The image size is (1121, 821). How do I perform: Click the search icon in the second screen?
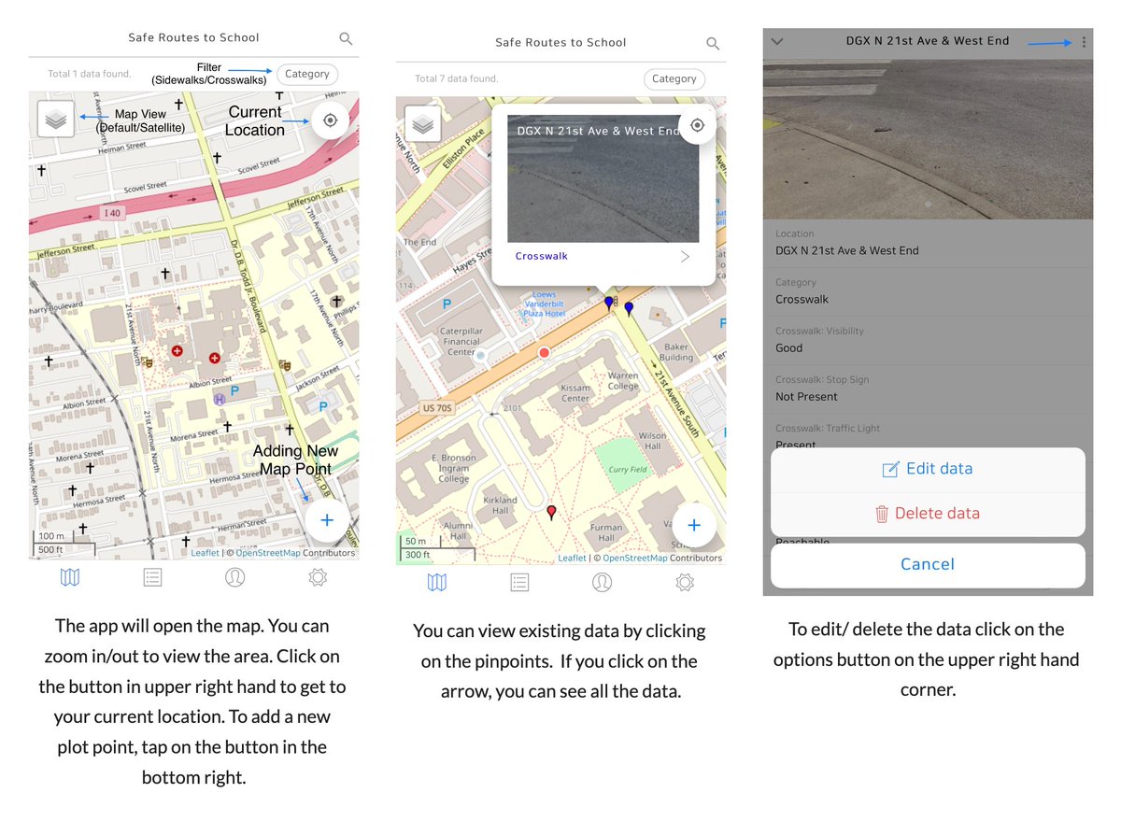pos(713,43)
